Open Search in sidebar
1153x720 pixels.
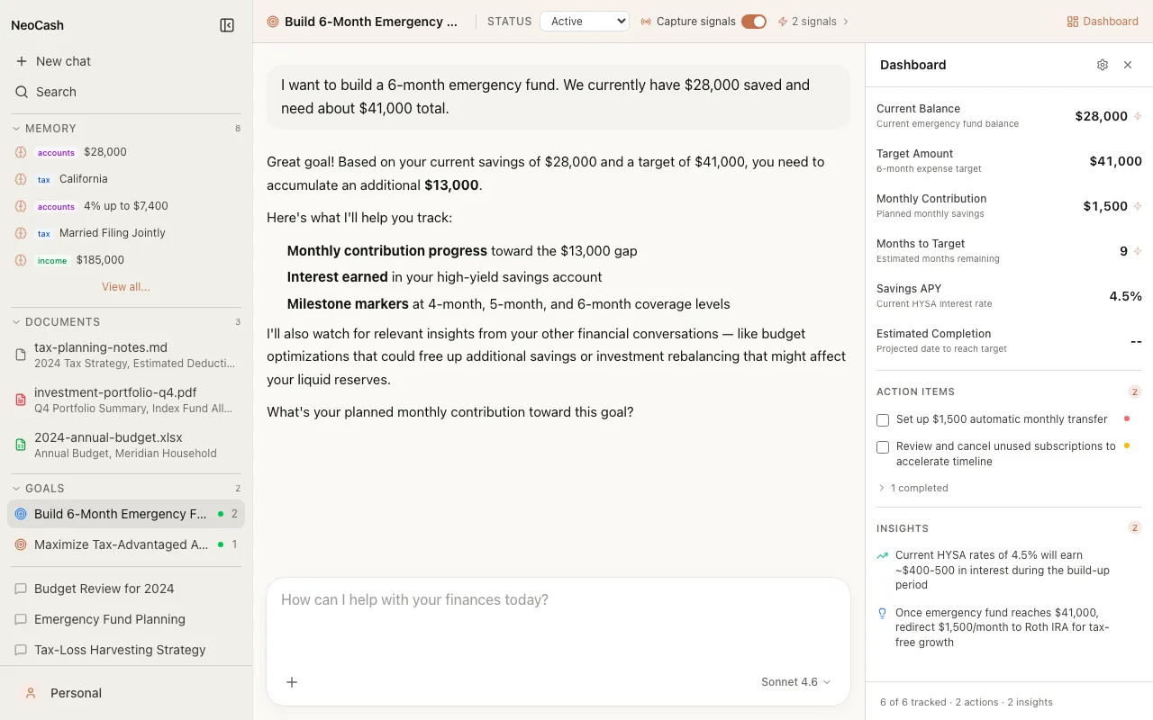(126, 92)
